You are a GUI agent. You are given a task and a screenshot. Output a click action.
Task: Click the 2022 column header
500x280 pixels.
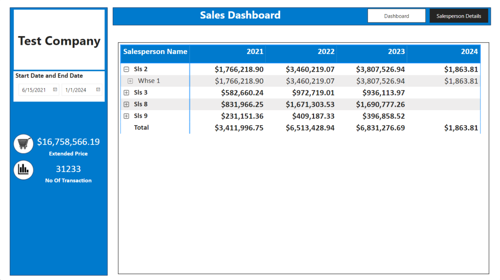(326, 52)
